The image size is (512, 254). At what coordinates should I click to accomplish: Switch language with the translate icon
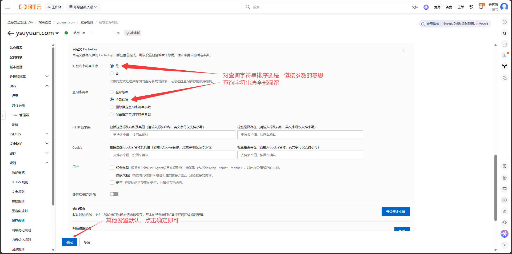click(471, 7)
